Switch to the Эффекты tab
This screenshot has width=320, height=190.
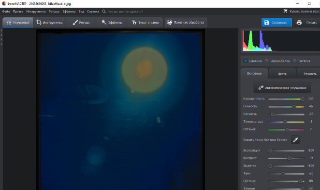point(112,23)
